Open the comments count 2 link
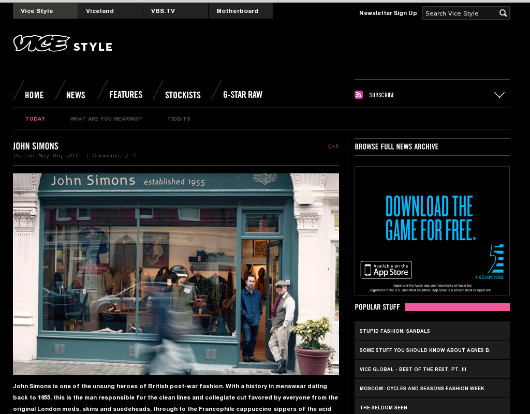The image size is (530, 414). click(x=134, y=155)
